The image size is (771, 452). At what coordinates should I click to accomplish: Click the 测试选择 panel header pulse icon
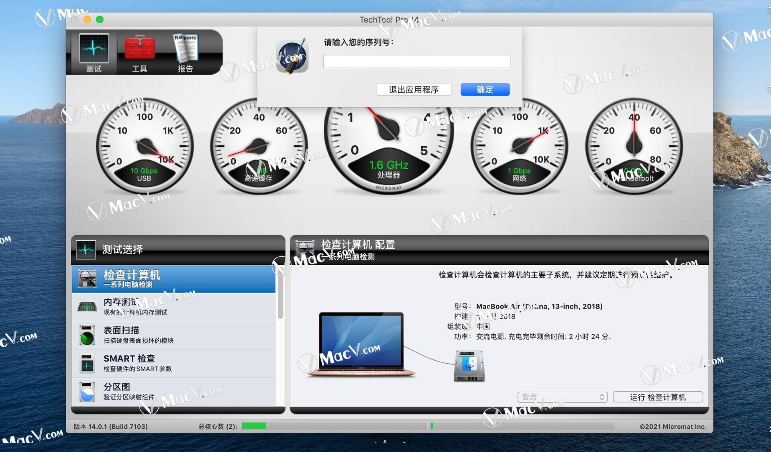coord(86,249)
